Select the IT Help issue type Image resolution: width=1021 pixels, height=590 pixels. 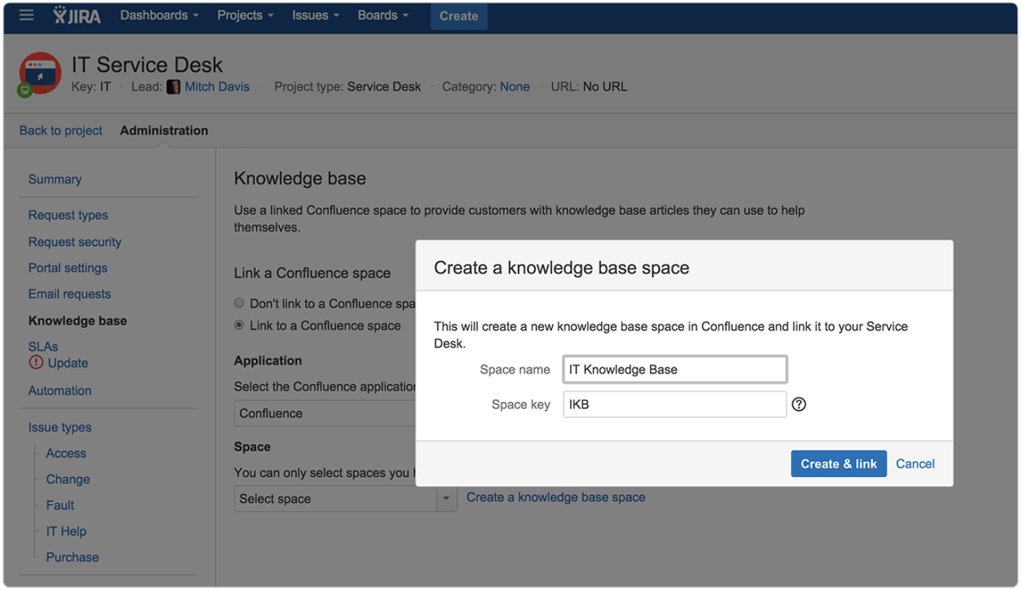pyautogui.click(x=66, y=531)
